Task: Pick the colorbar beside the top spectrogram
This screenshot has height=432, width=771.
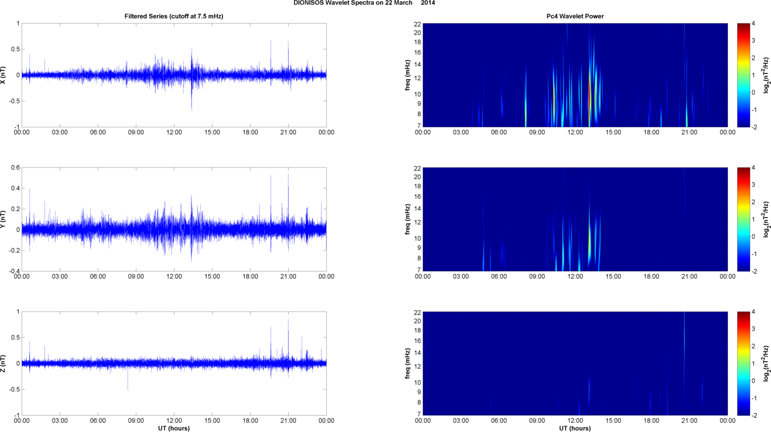Action: pos(743,75)
